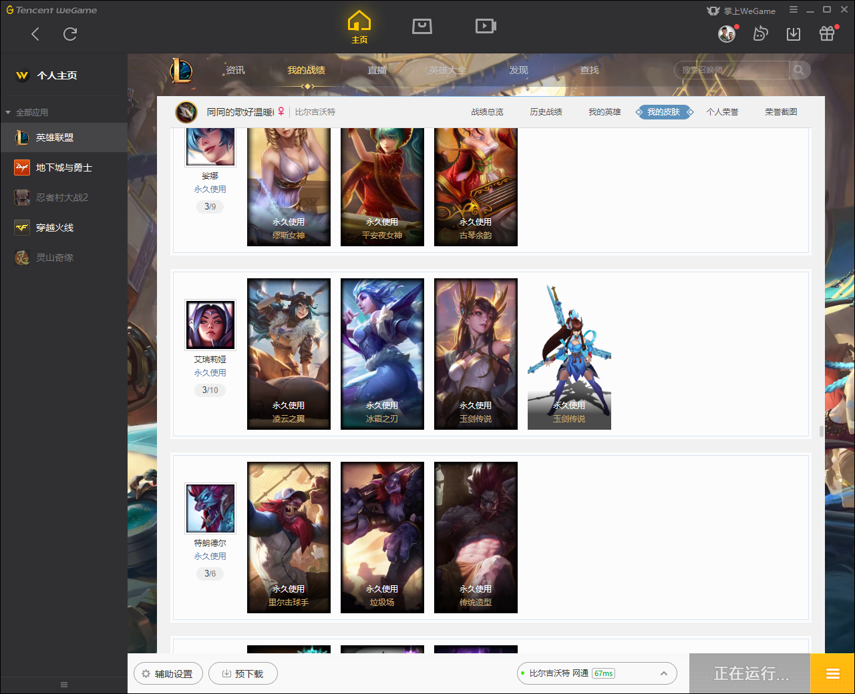Open 历史战绩 sub-tab
The image size is (855, 694).
(546, 112)
